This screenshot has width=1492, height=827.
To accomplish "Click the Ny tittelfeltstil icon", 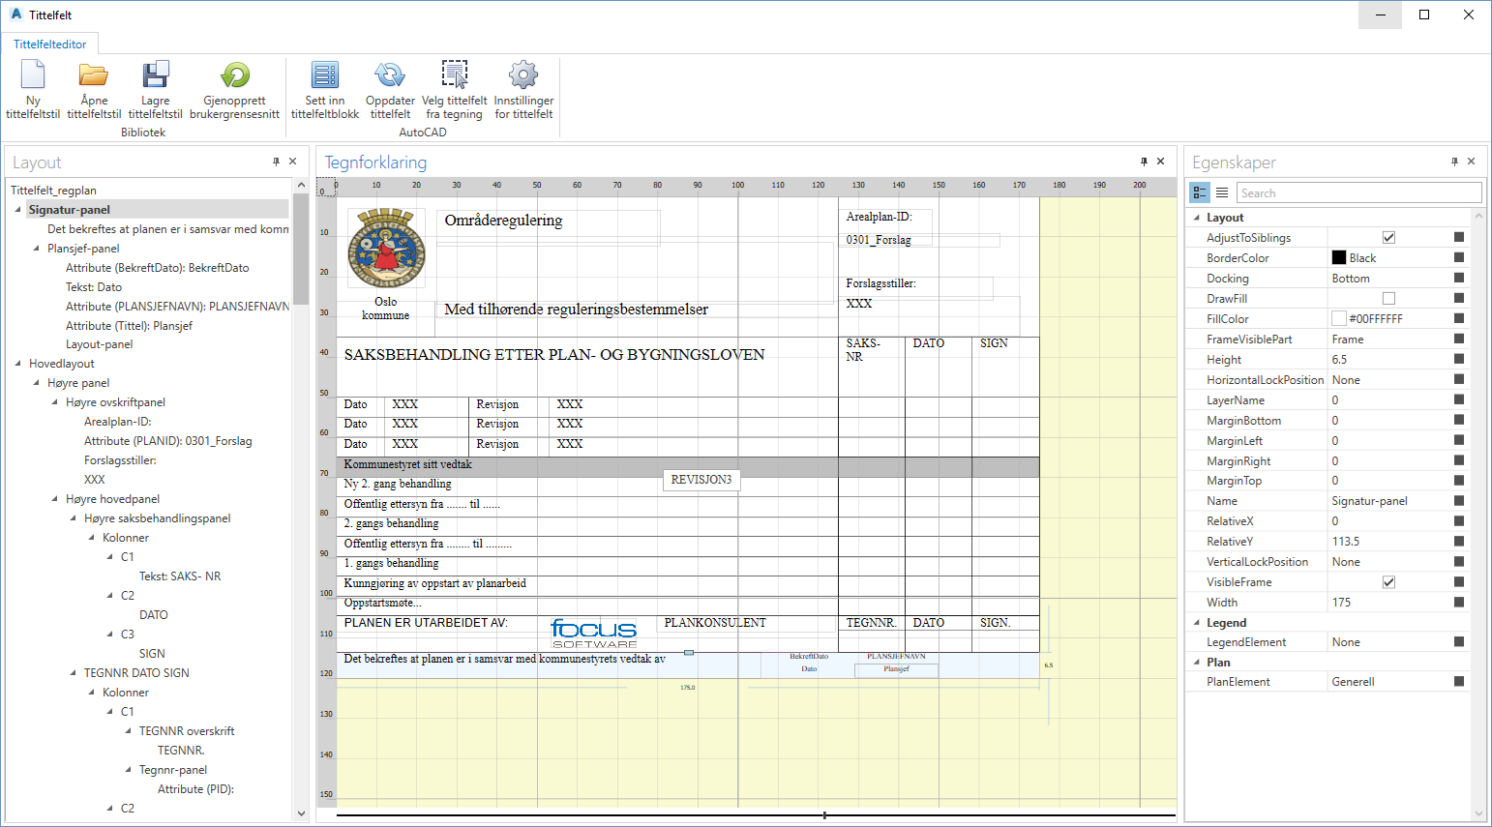I will pos(33,75).
